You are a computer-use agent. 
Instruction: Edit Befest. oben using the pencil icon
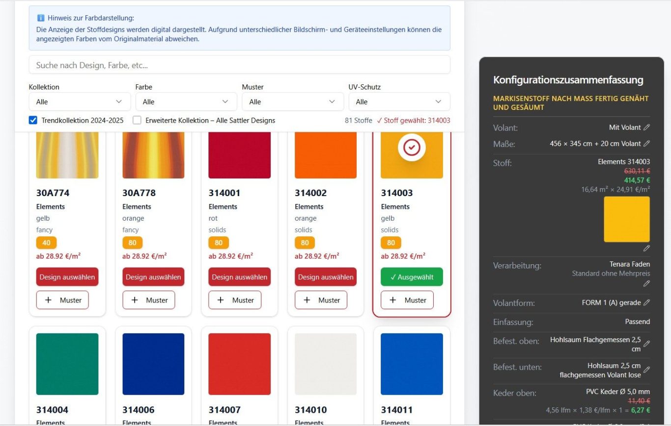(646, 344)
